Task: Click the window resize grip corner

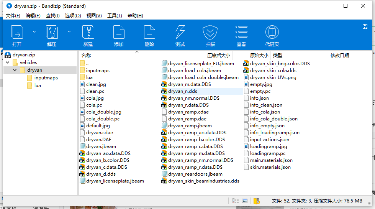Action: tap(369, 202)
